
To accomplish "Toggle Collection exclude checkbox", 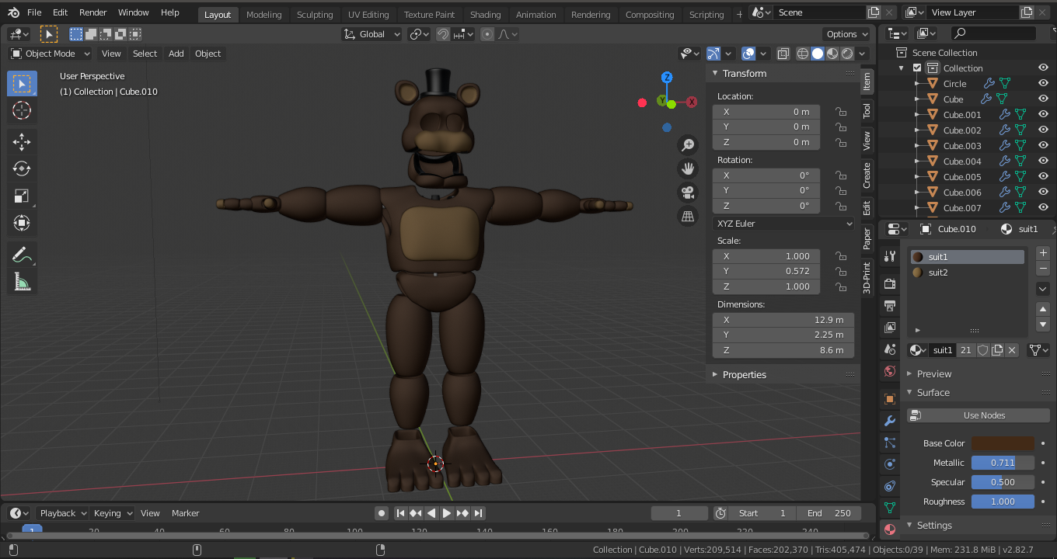I will pos(917,68).
